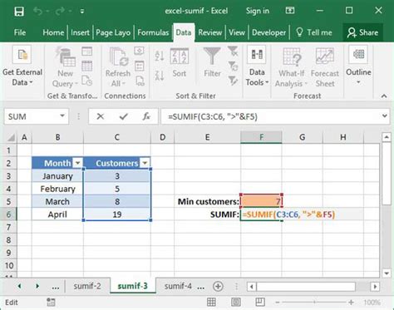Expand the Name Box dropdown
Image resolution: width=394 pixels, height=310 pixels.
coord(62,116)
